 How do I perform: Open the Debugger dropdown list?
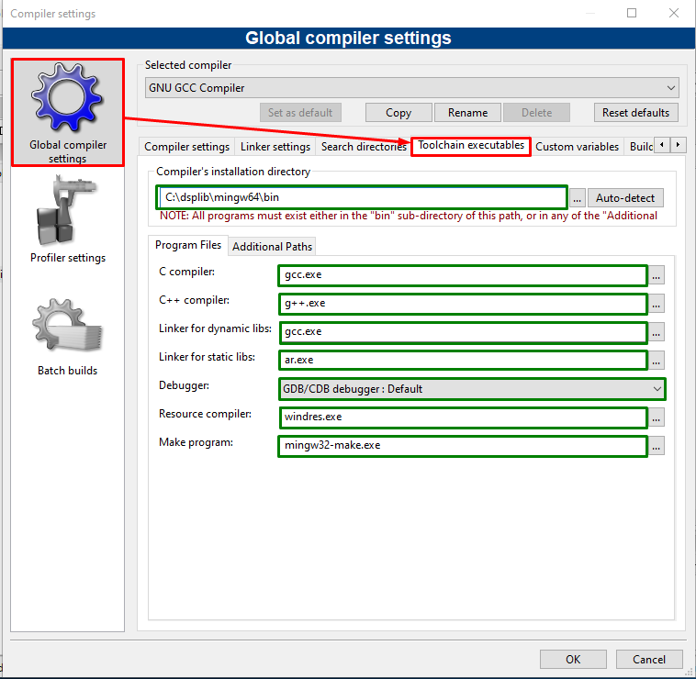coord(472,389)
